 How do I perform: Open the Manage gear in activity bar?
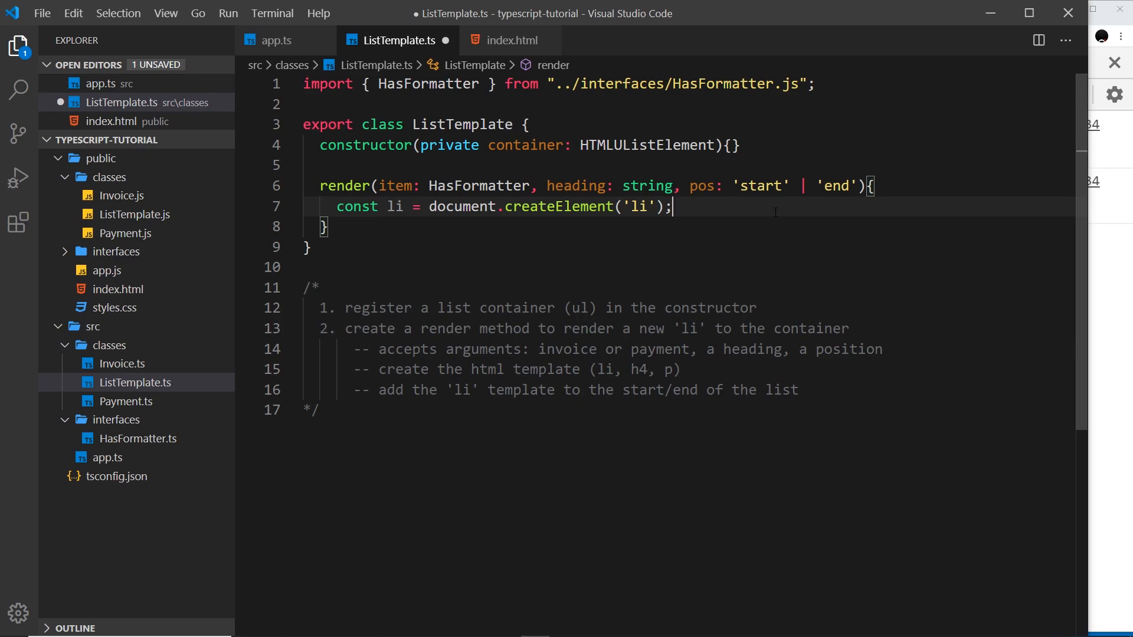point(19,613)
